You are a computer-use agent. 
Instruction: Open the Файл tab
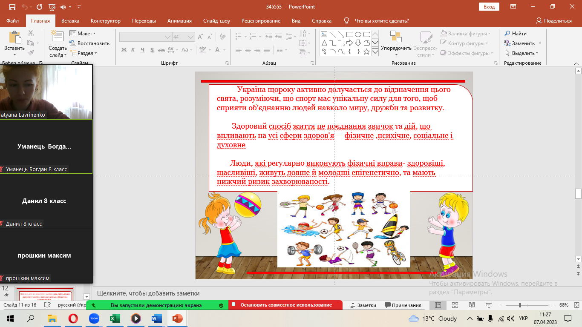point(13,21)
